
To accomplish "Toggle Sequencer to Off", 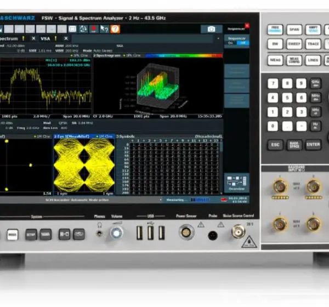I will tap(243, 43).
